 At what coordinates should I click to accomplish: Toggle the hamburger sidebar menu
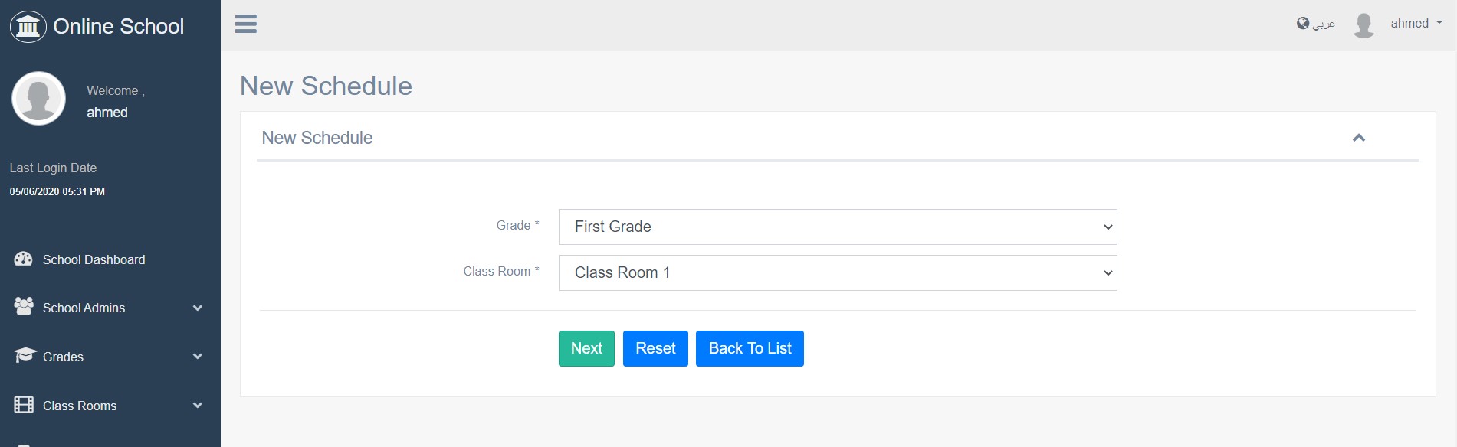(245, 24)
